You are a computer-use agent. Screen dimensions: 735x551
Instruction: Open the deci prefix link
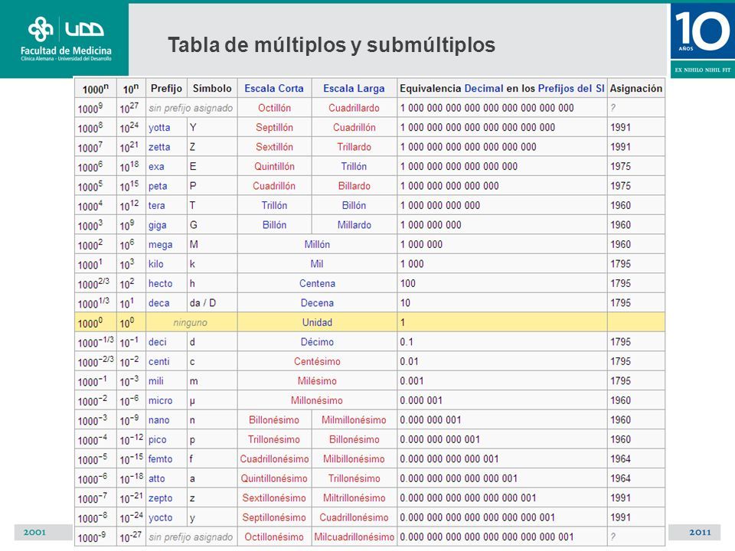click(158, 343)
